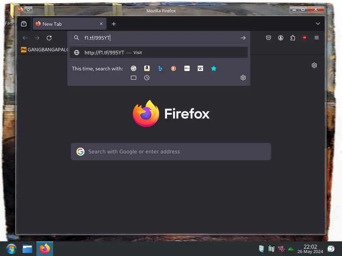The width and height of the screenshot is (342, 256).
Task: Open the Extensions puzzle icon
Action: click(293, 38)
